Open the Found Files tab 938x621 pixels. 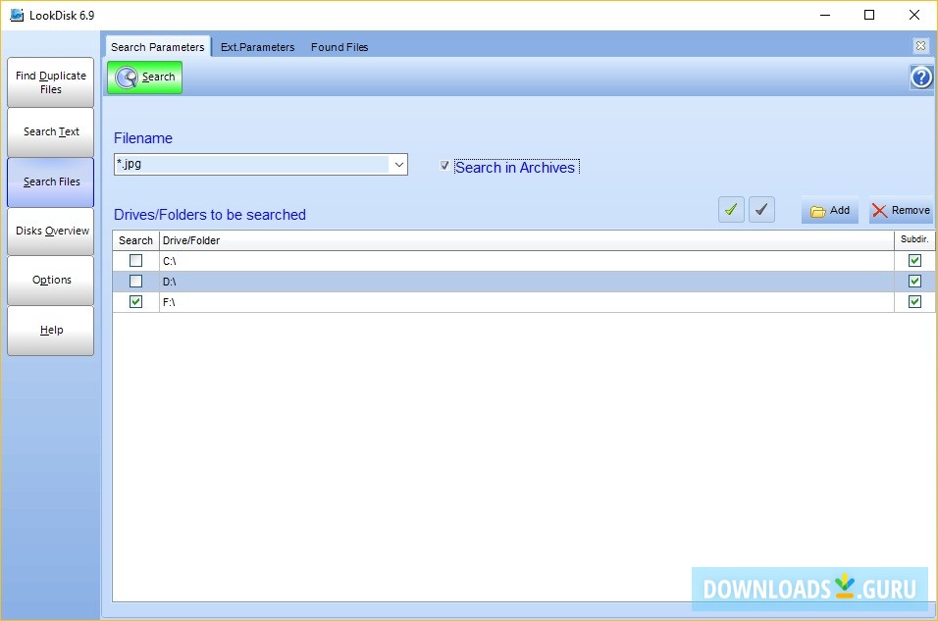pyautogui.click(x=339, y=46)
